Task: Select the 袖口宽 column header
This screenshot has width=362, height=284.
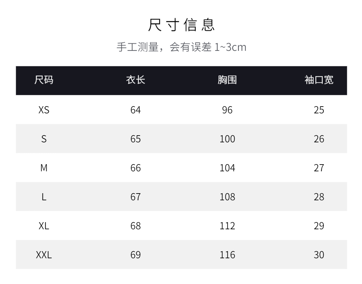Action: 319,80
